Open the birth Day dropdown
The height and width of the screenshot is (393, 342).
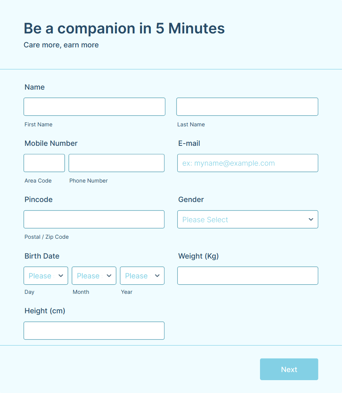pos(46,276)
